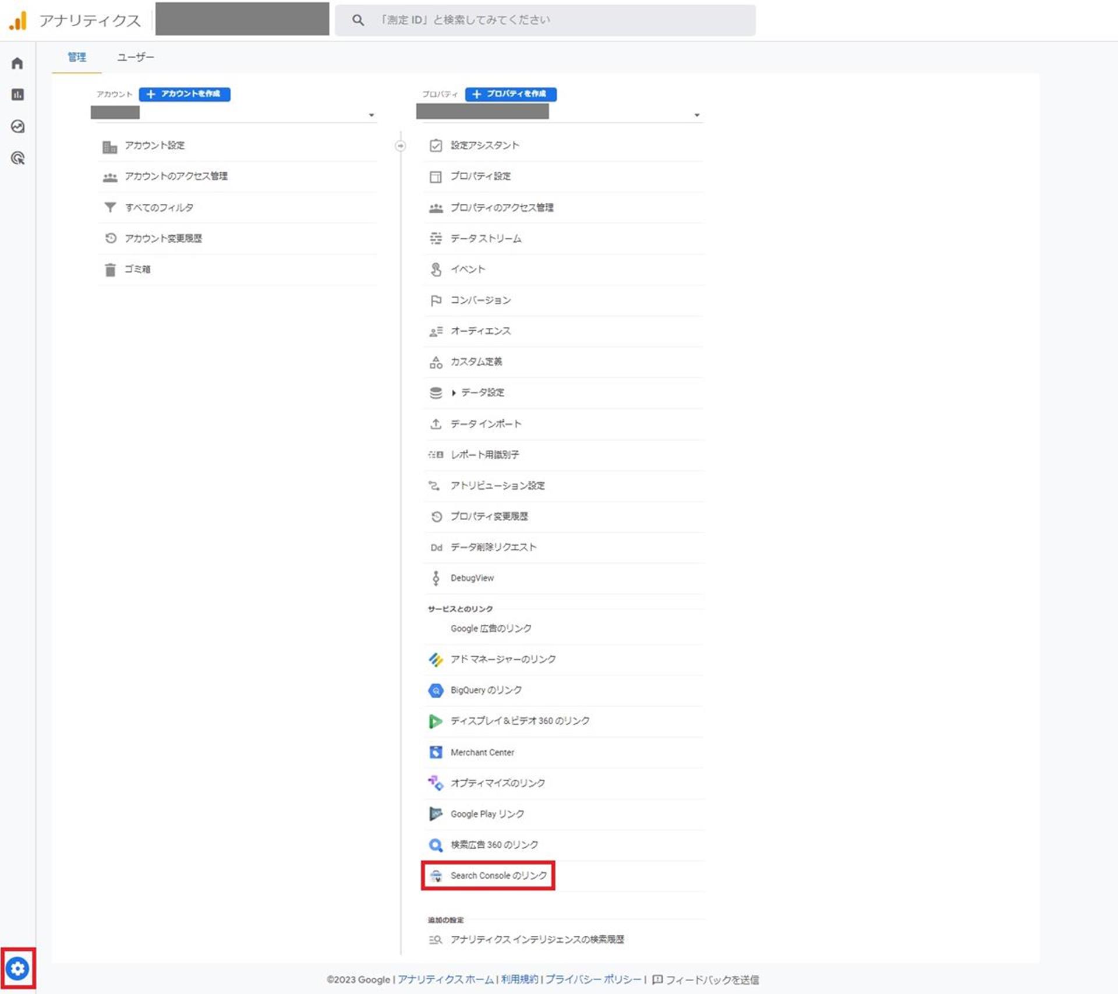The image size is (1118, 994).
Task: Click the checkbox icon beside 設定アシスタント
Action: coord(436,146)
